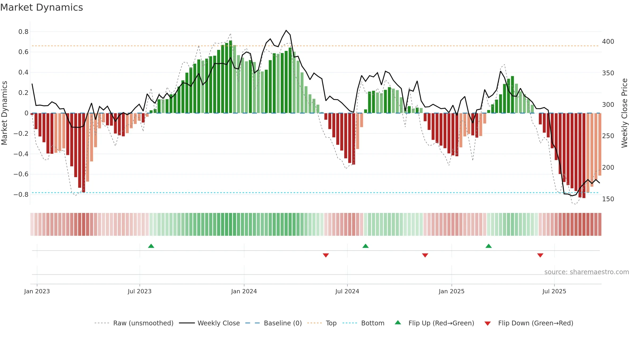Click the Weekly Close Price axis title
The image size is (638, 358).
(x=624, y=113)
